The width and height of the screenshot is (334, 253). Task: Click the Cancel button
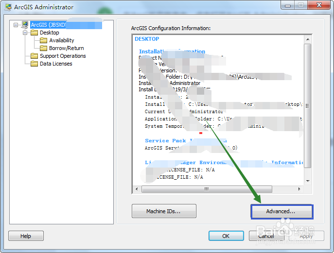pos(266,236)
